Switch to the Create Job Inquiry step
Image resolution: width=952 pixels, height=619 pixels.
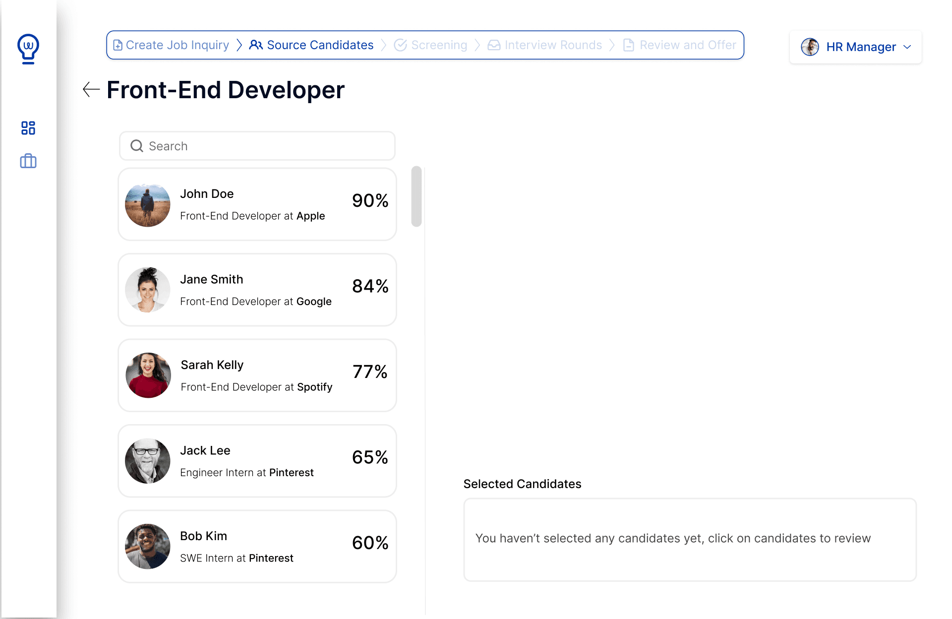[x=177, y=45]
